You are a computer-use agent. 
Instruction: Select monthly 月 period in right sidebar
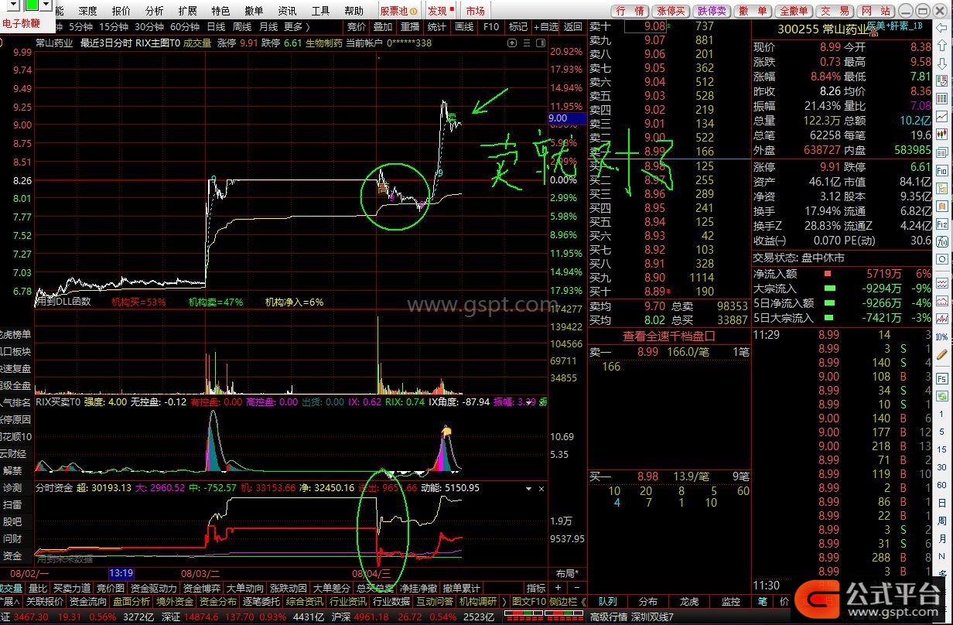(943, 539)
